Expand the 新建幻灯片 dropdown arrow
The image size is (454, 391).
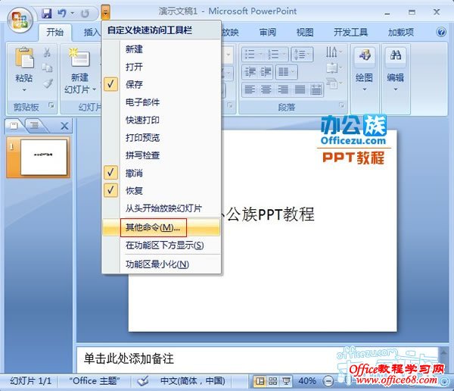tap(95, 89)
